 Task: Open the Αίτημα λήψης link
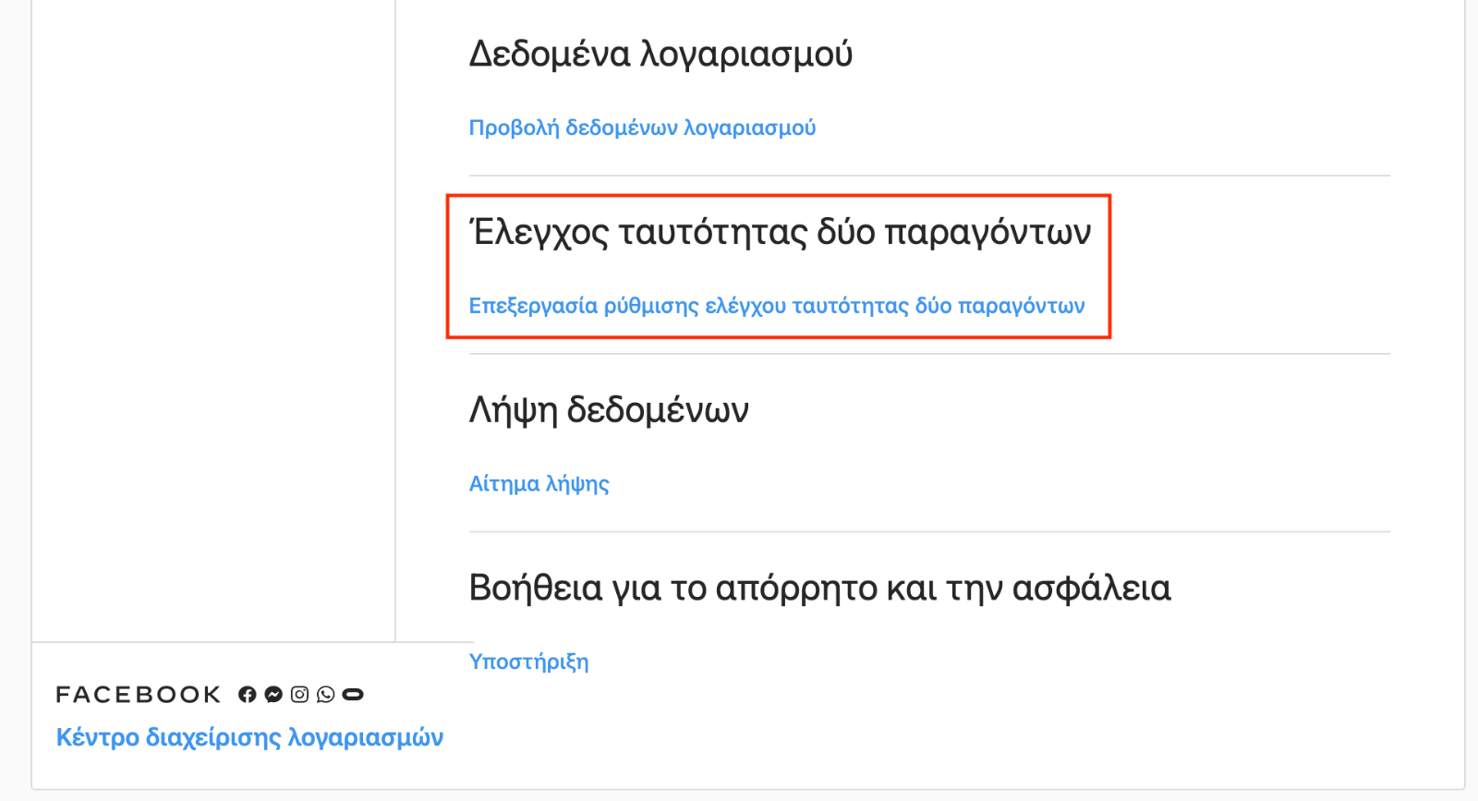[539, 484]
